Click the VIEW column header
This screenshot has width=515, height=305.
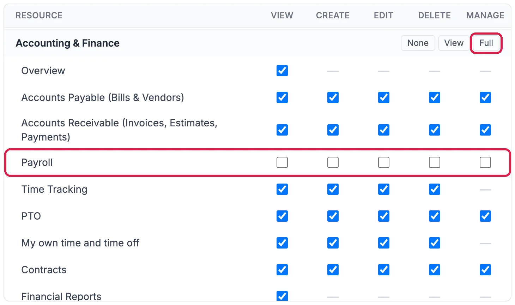[x=282, y=16]
